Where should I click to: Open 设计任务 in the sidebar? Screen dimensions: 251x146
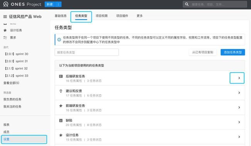16,30
